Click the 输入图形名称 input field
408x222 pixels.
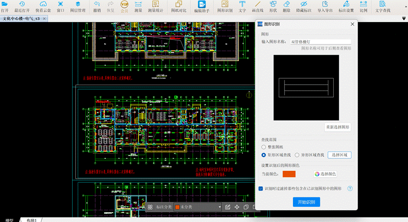click(321, 42)
